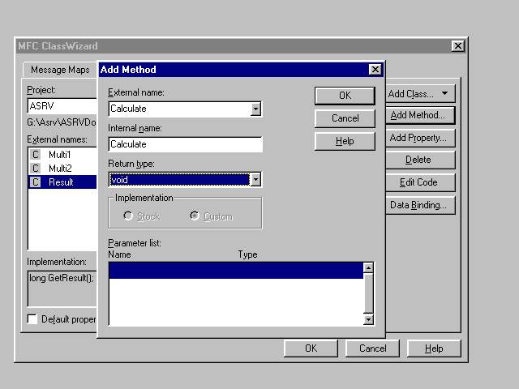Close the Add Method dialog
The width and height of the screenshot is (519, 389).
[x=375, y=70]
